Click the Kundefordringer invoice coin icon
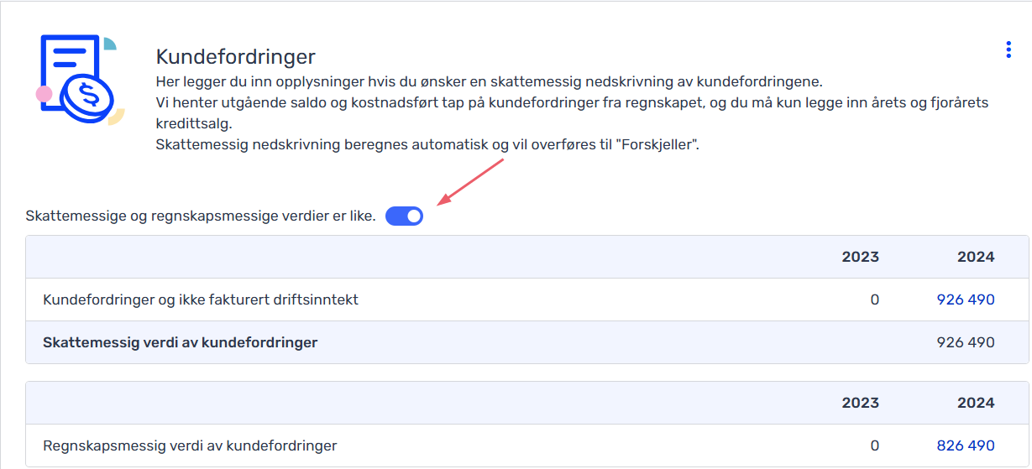 [x=81, y=80]
